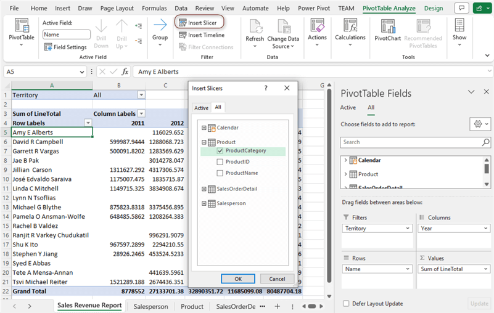Expand the SalesOrderDetail table in dialog
The height and width of the screenshot is (313, 494).
204,189
